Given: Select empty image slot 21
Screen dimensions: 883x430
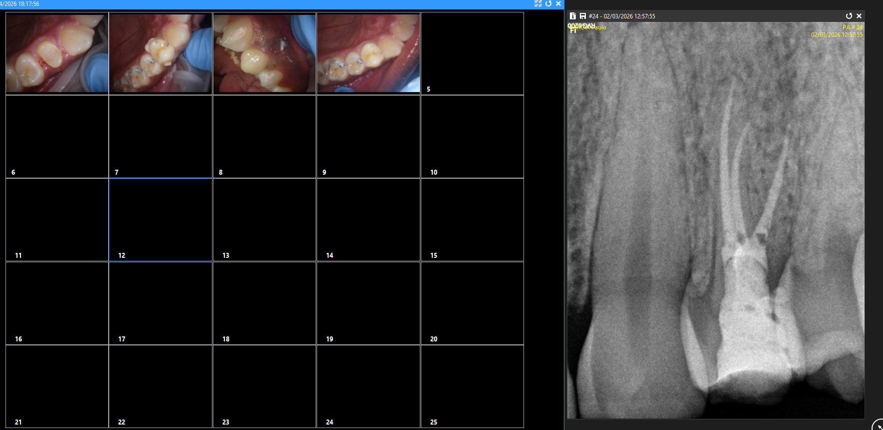Looking at the screenshot, I should coord(57,386).
